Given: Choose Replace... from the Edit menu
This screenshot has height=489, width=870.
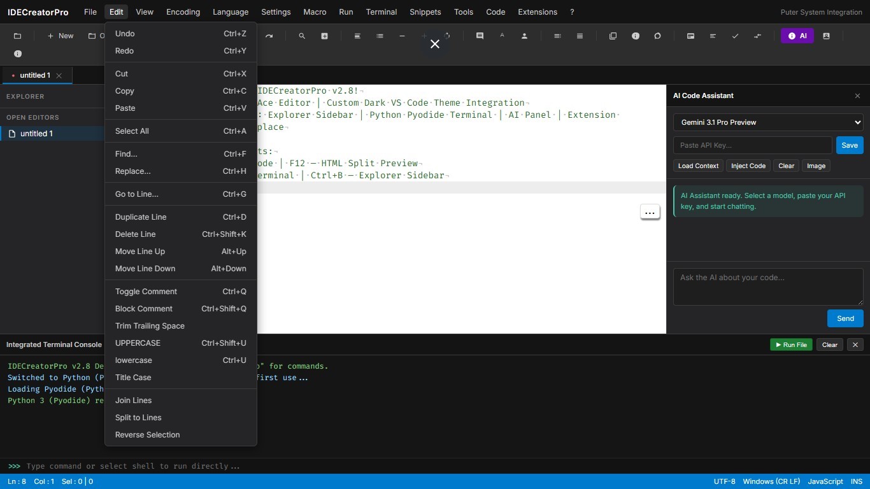Looking at the screenshot, I should tap(181, 171).
